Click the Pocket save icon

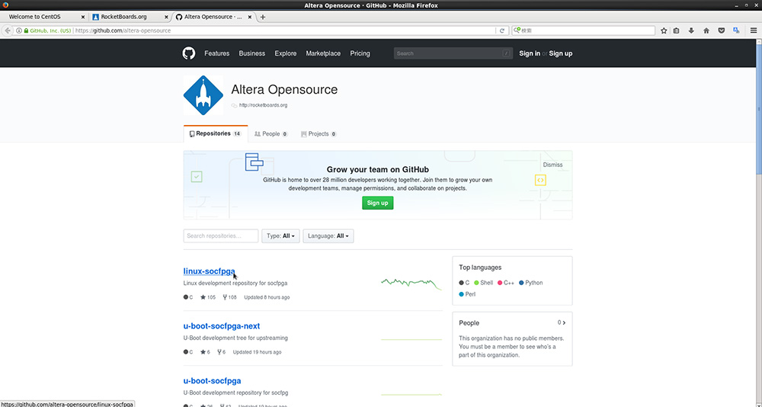(x=721, y=30)
